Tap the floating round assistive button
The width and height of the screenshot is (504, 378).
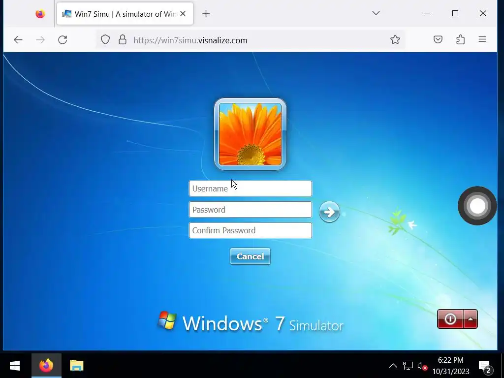(x=477, y=206)
